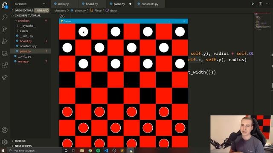Open constants.py in the file tree
The image size is (273, 153).
click(x=28, y=46)
